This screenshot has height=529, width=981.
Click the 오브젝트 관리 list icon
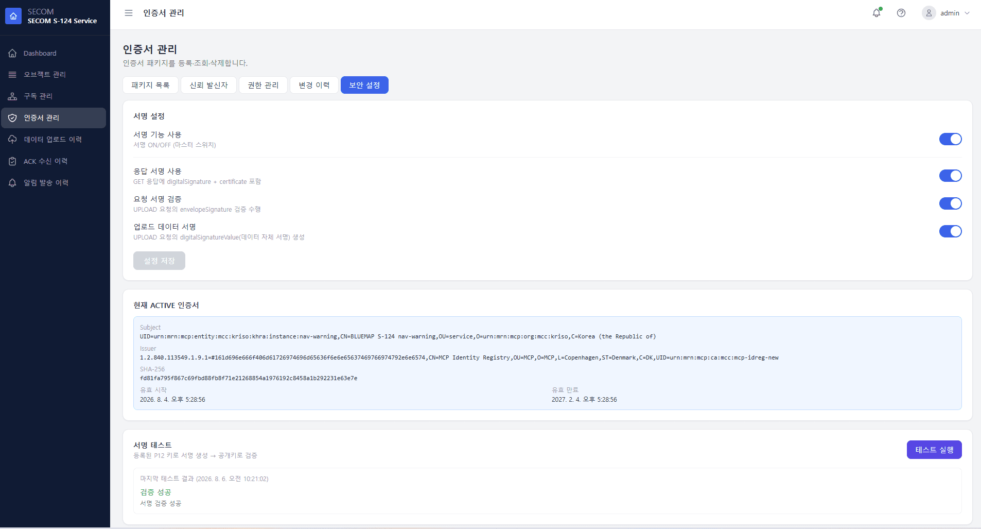(12, 75)
